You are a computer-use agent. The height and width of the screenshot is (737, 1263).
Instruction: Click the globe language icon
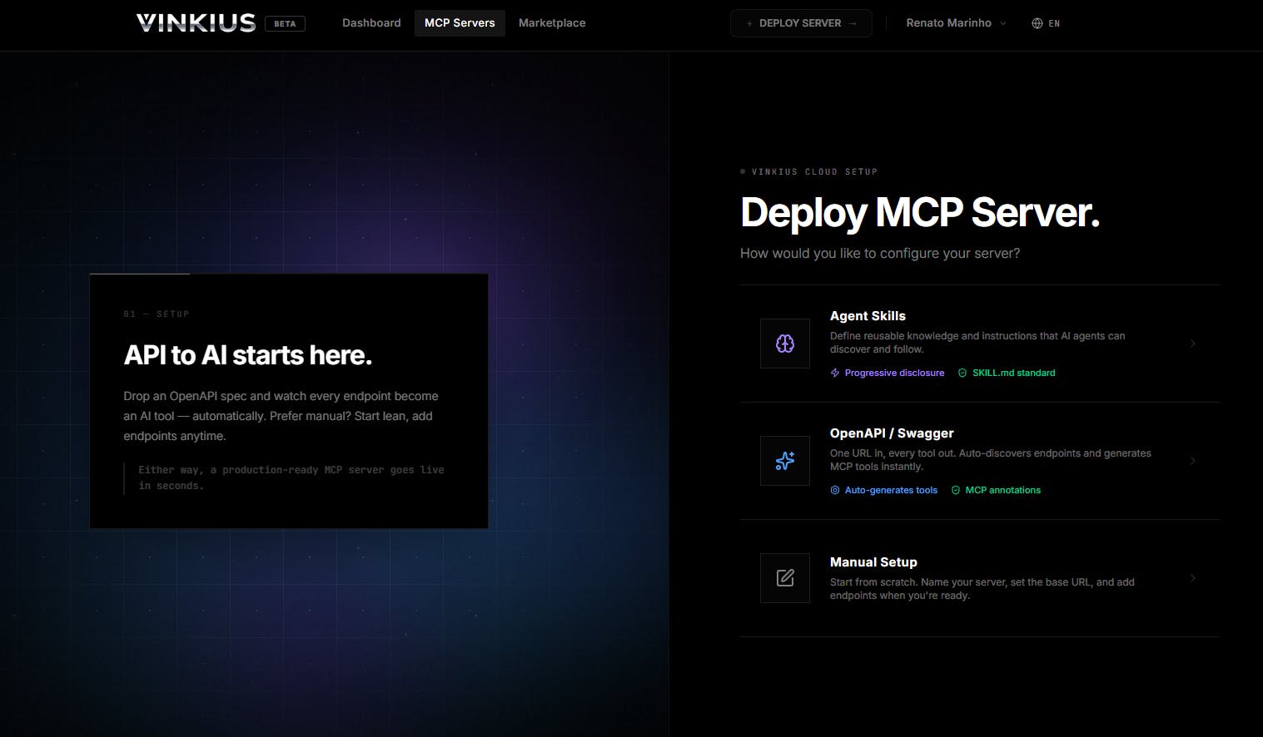click(1037, 23)
